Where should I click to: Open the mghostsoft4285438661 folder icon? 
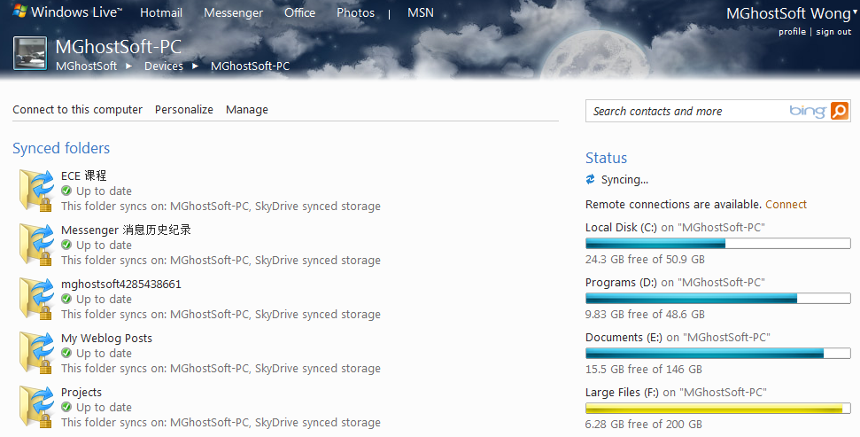tap(36, 298)
